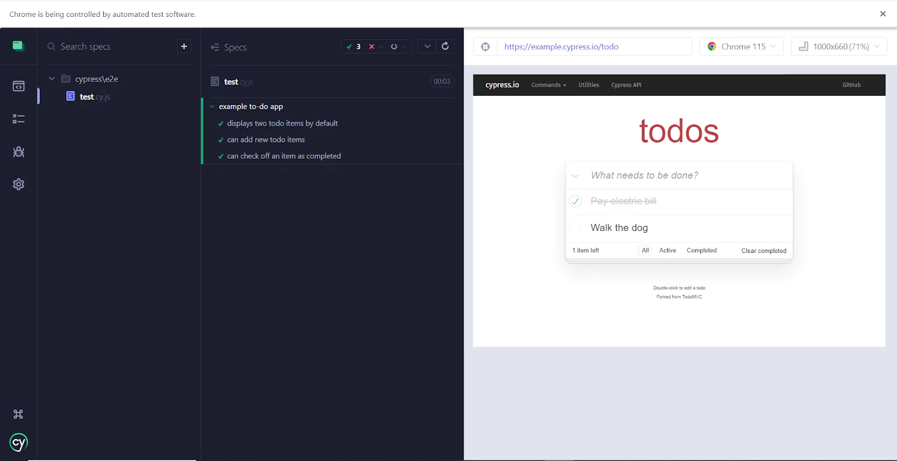Viewport: 897px width, 461px height.
Task: Open the GitHub link
Action: (851, 85)
